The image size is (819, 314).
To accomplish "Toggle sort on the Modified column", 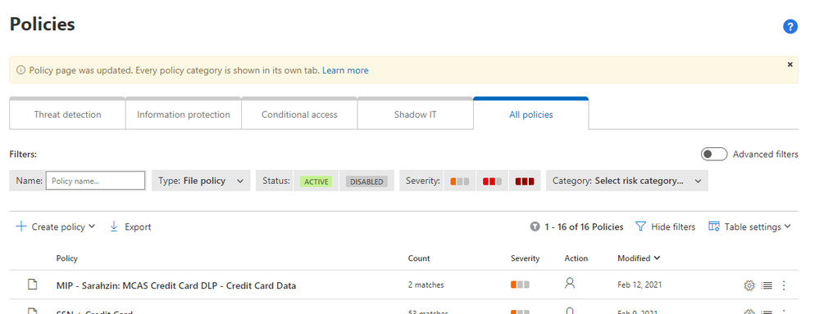I will click(x=639, y=258).
